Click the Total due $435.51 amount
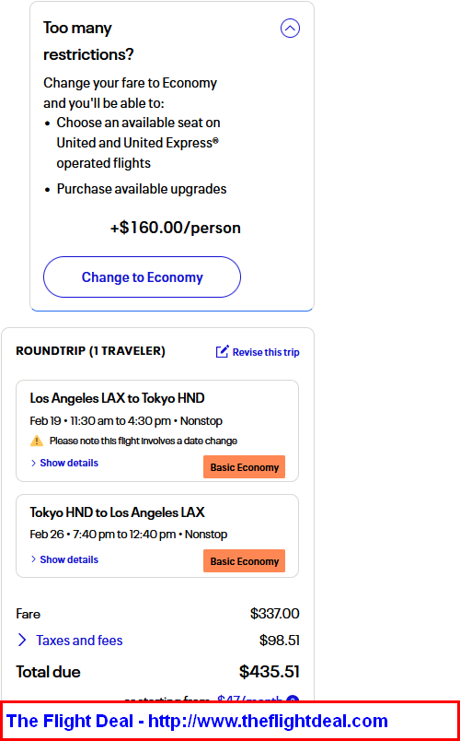 pos(269,672)
